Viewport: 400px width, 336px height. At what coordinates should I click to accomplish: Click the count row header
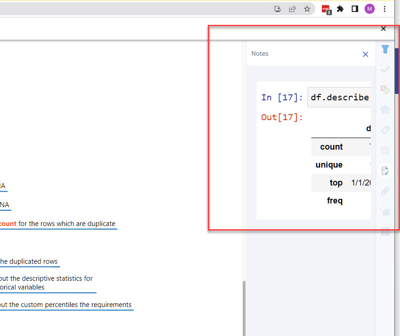click(331, 147)
